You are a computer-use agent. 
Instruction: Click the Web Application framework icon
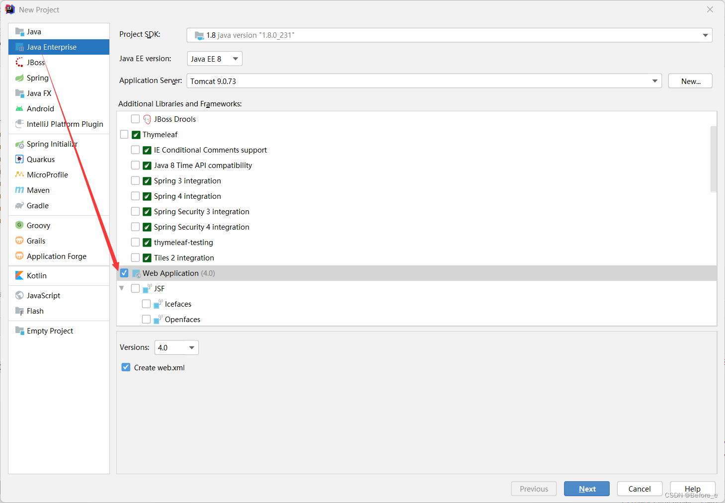(136, 273)
